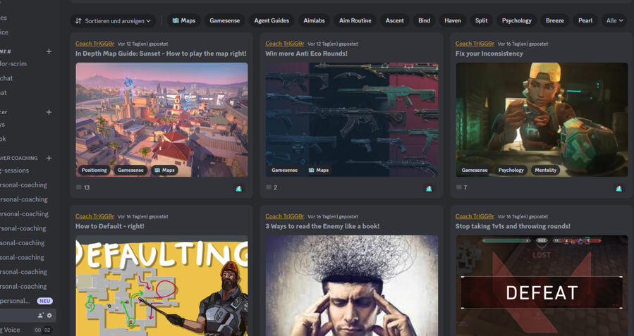The width and height of the screenshot is (634, 336).
Task: Open the channel marked with NEU badge
Action: click(x=16, y=301)
